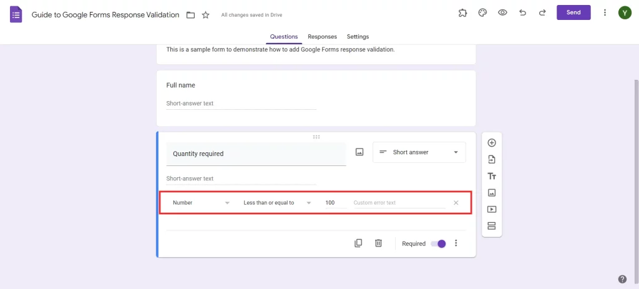Click the Full name short-answer text placeholder
Screen dimensions: 639x289
[x=190, y=104]
